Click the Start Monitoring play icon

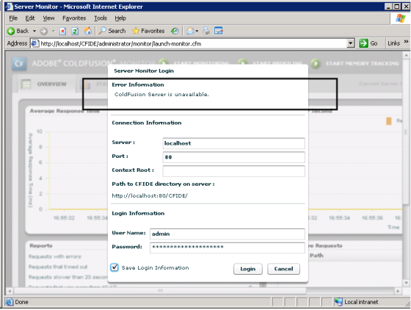click(x=163, y=63)
